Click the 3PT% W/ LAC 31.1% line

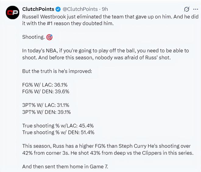46,105
